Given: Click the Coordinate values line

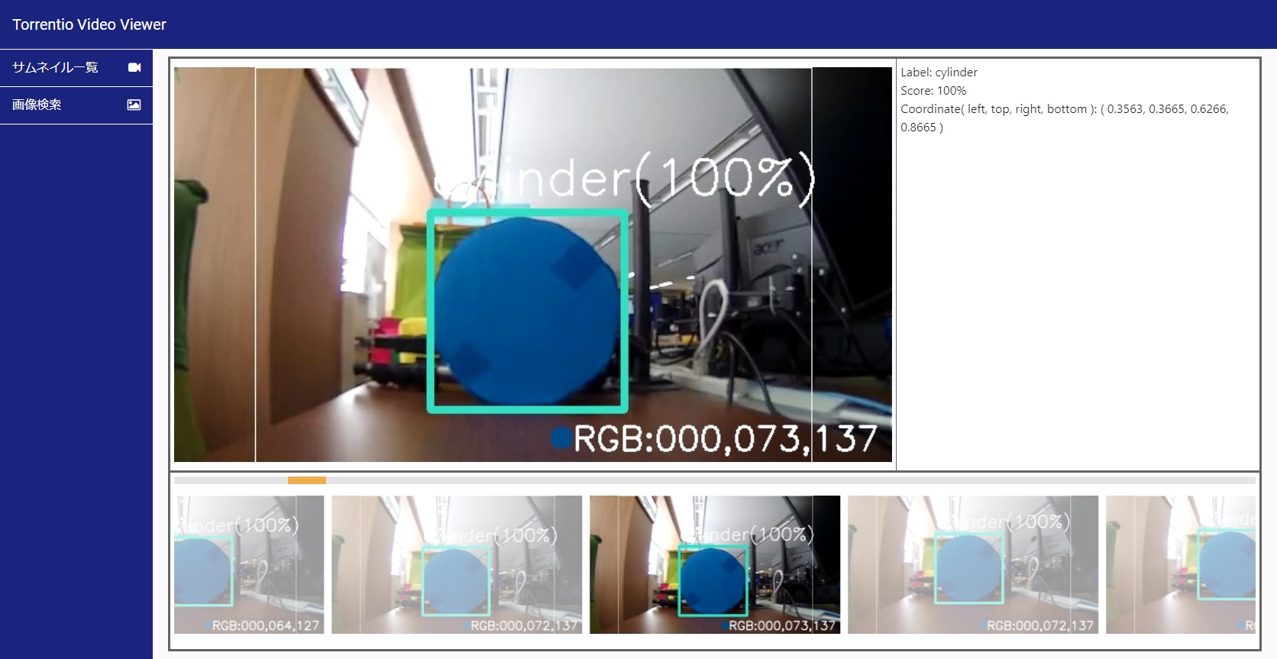Looking at the screenshot, I should pos(1064,109).
